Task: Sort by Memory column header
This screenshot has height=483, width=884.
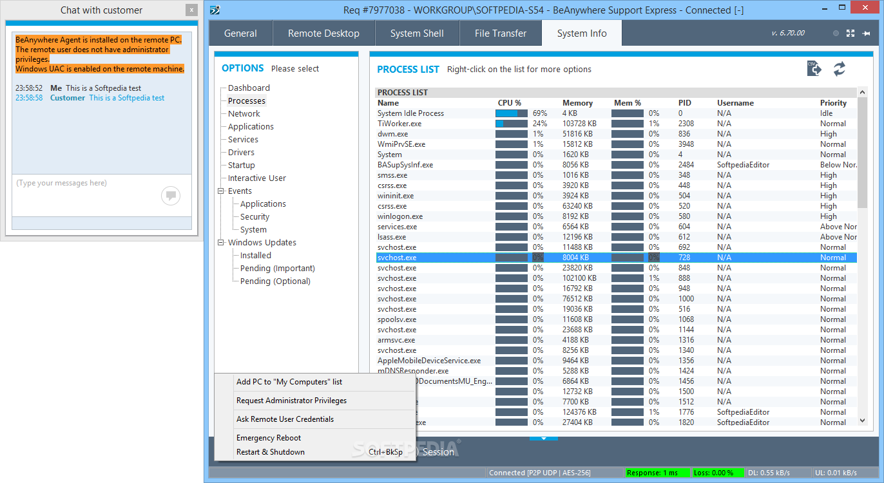Action: (x=577, y=103)
